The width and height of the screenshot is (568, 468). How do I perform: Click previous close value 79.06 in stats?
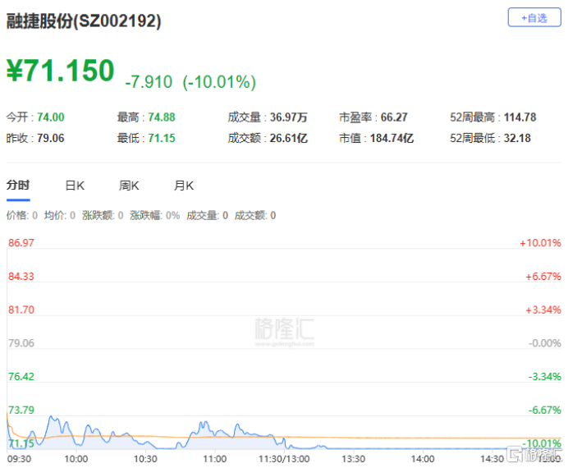coord(50,138)
